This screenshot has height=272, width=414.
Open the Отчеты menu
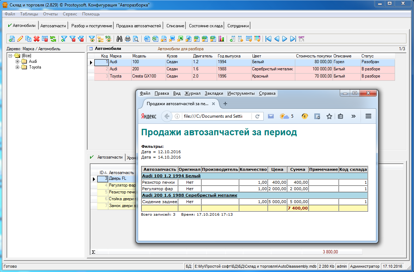pos(50,14)
